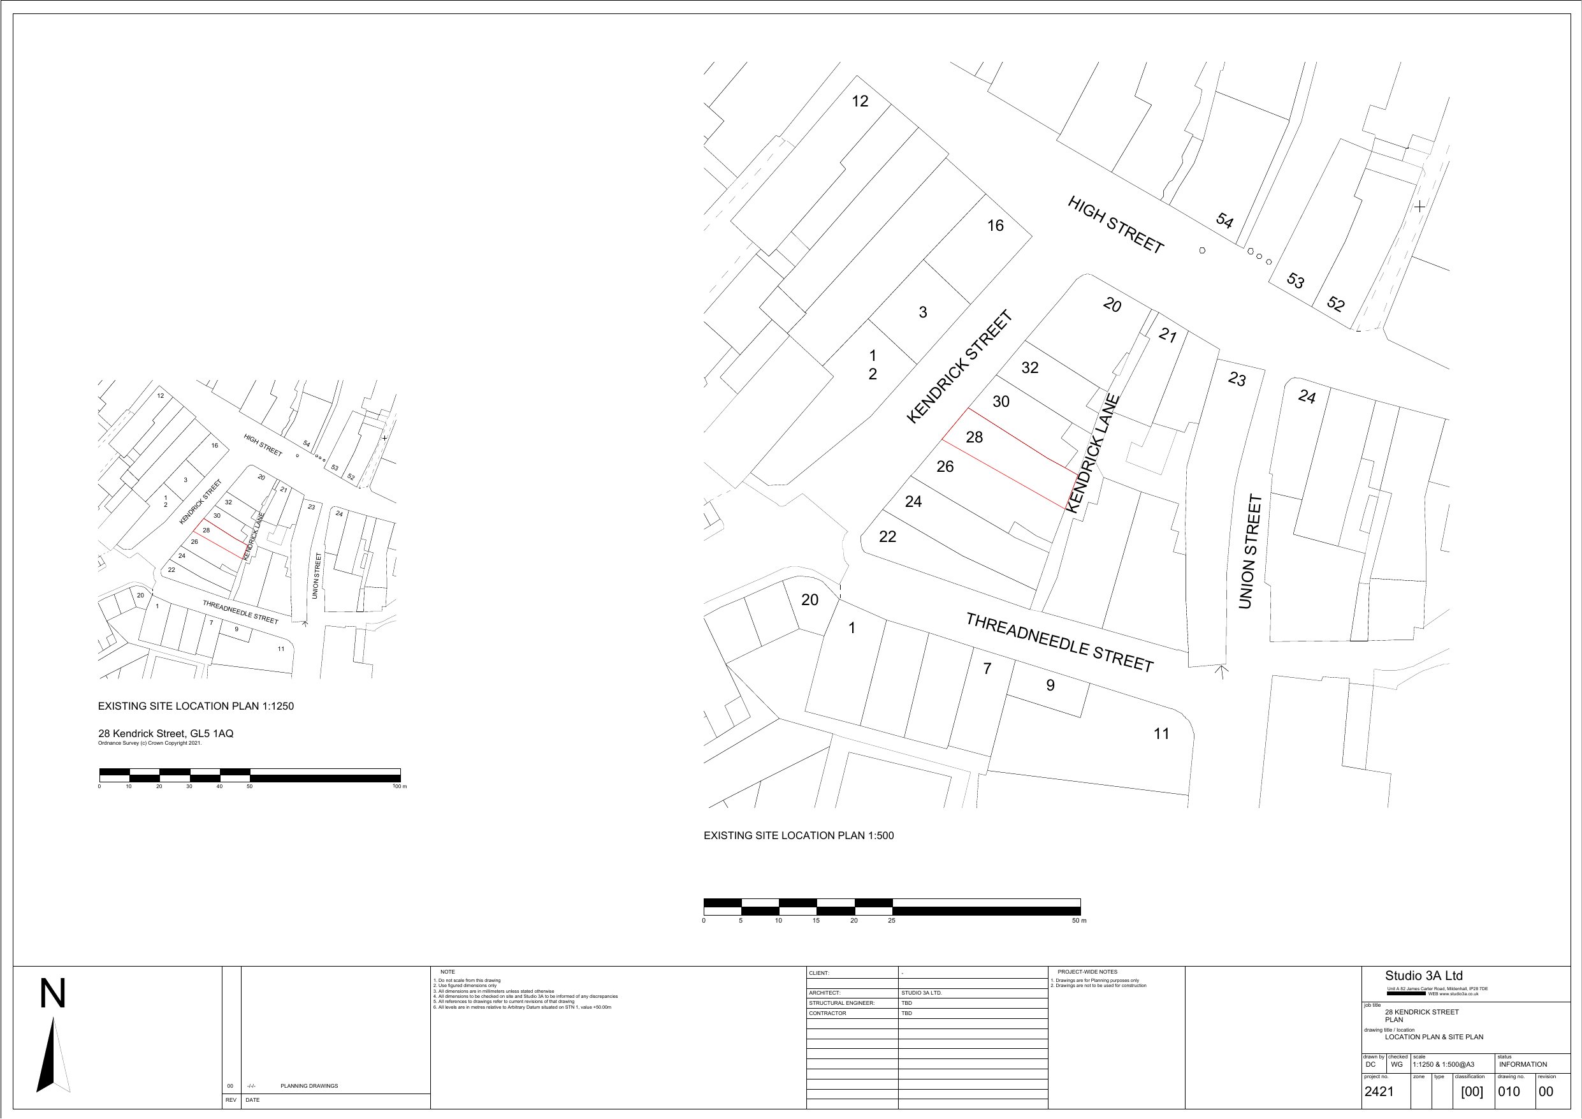1582x1119 pixels.
Task: Click the 28 Kendrick Street, GL5 1AQ address
Action: pyautogui.click(x=165, y=734)
